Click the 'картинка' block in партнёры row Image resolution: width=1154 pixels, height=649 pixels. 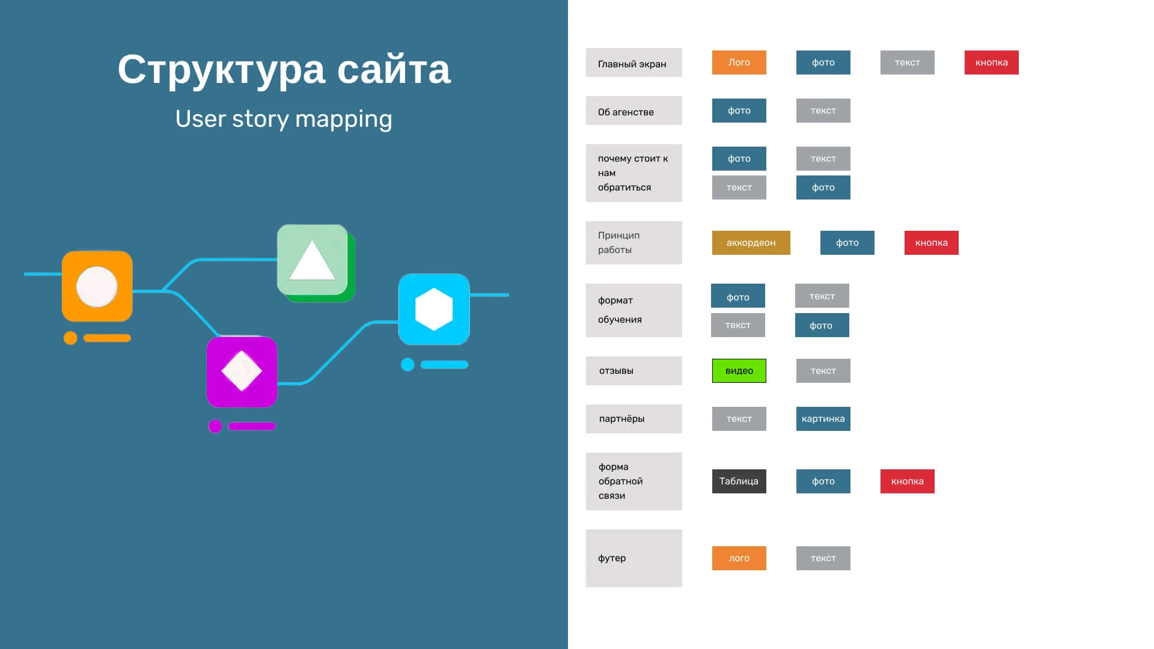click(823, 419)
